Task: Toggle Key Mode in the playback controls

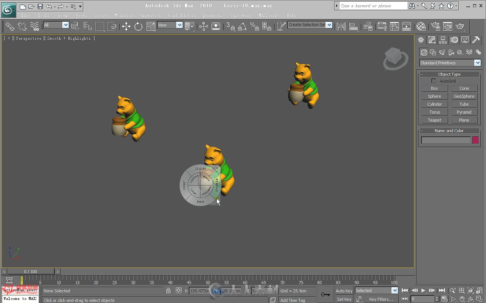Action: coord(405,299)
